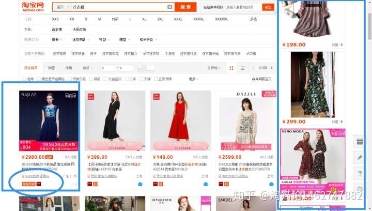This screenshot has width=372, height=211.
Task: Check the 天猫 checkbox
Action: click(142, 79)
